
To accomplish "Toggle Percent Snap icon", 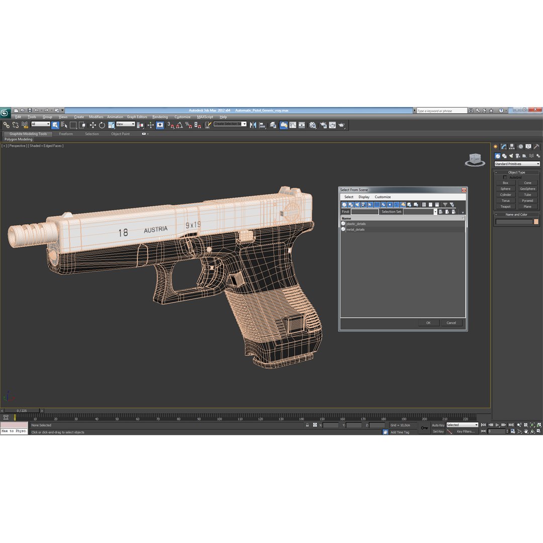I will pyautogui.click(x=189, y=125).
